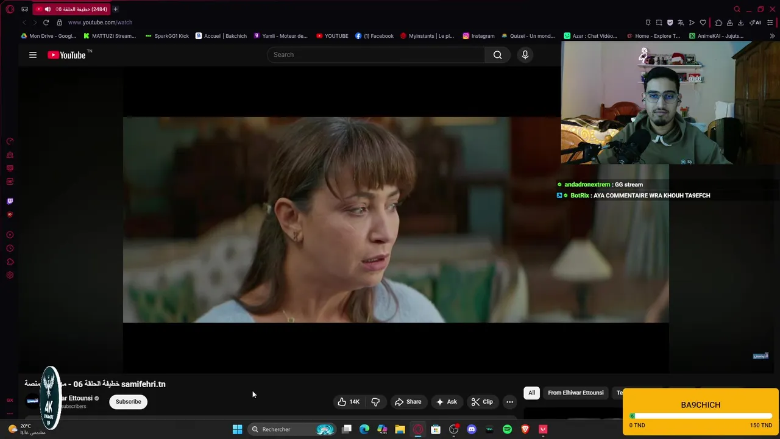This screenshot has width=780, height=439.
Task: Show more bookmarks with the chevron
Action: [x=772, y=36]
